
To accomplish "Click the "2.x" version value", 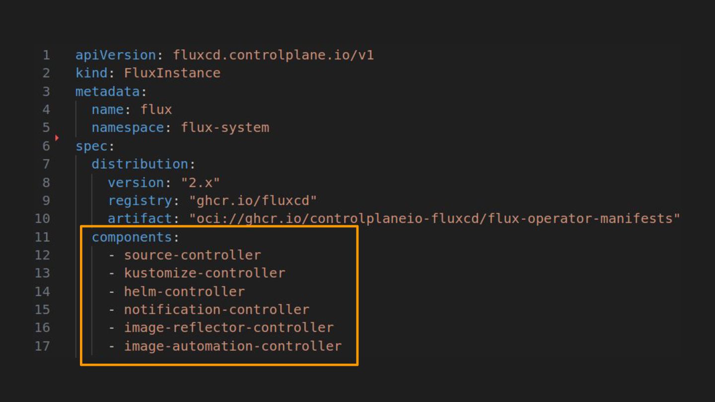I will point(200,183).
